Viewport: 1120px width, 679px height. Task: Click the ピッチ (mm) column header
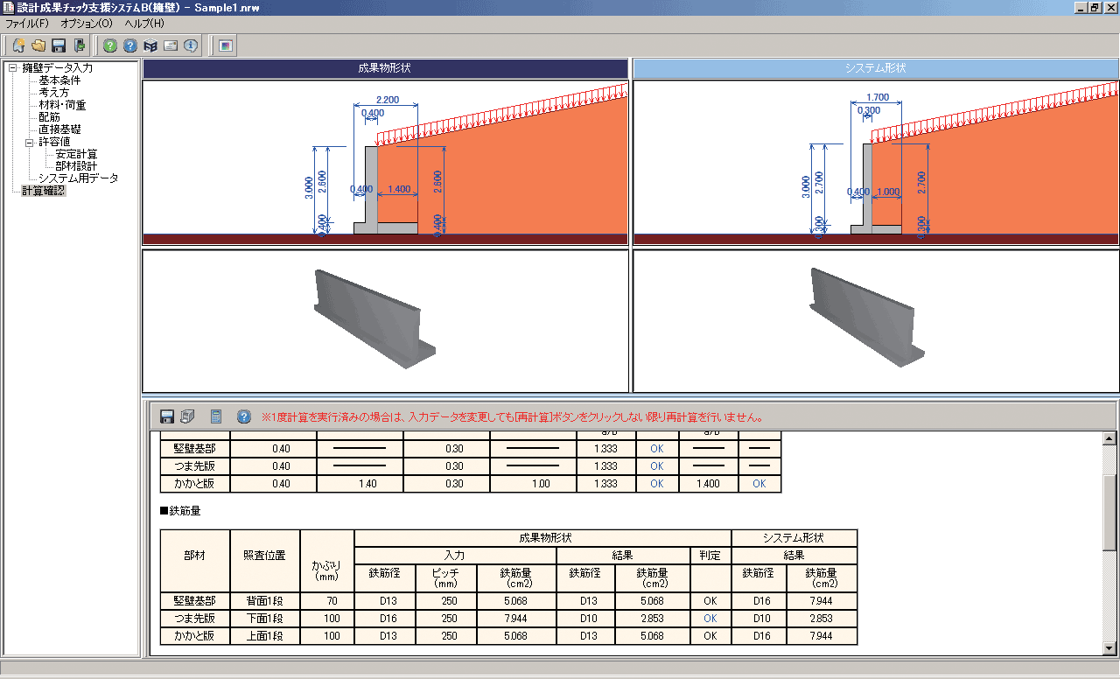point(446,577)
